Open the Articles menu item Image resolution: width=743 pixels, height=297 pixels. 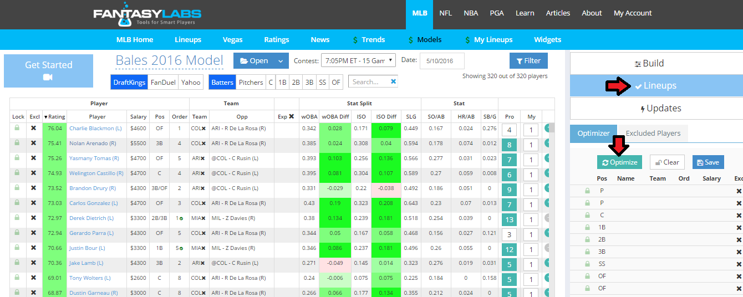[x=558, y=13]
